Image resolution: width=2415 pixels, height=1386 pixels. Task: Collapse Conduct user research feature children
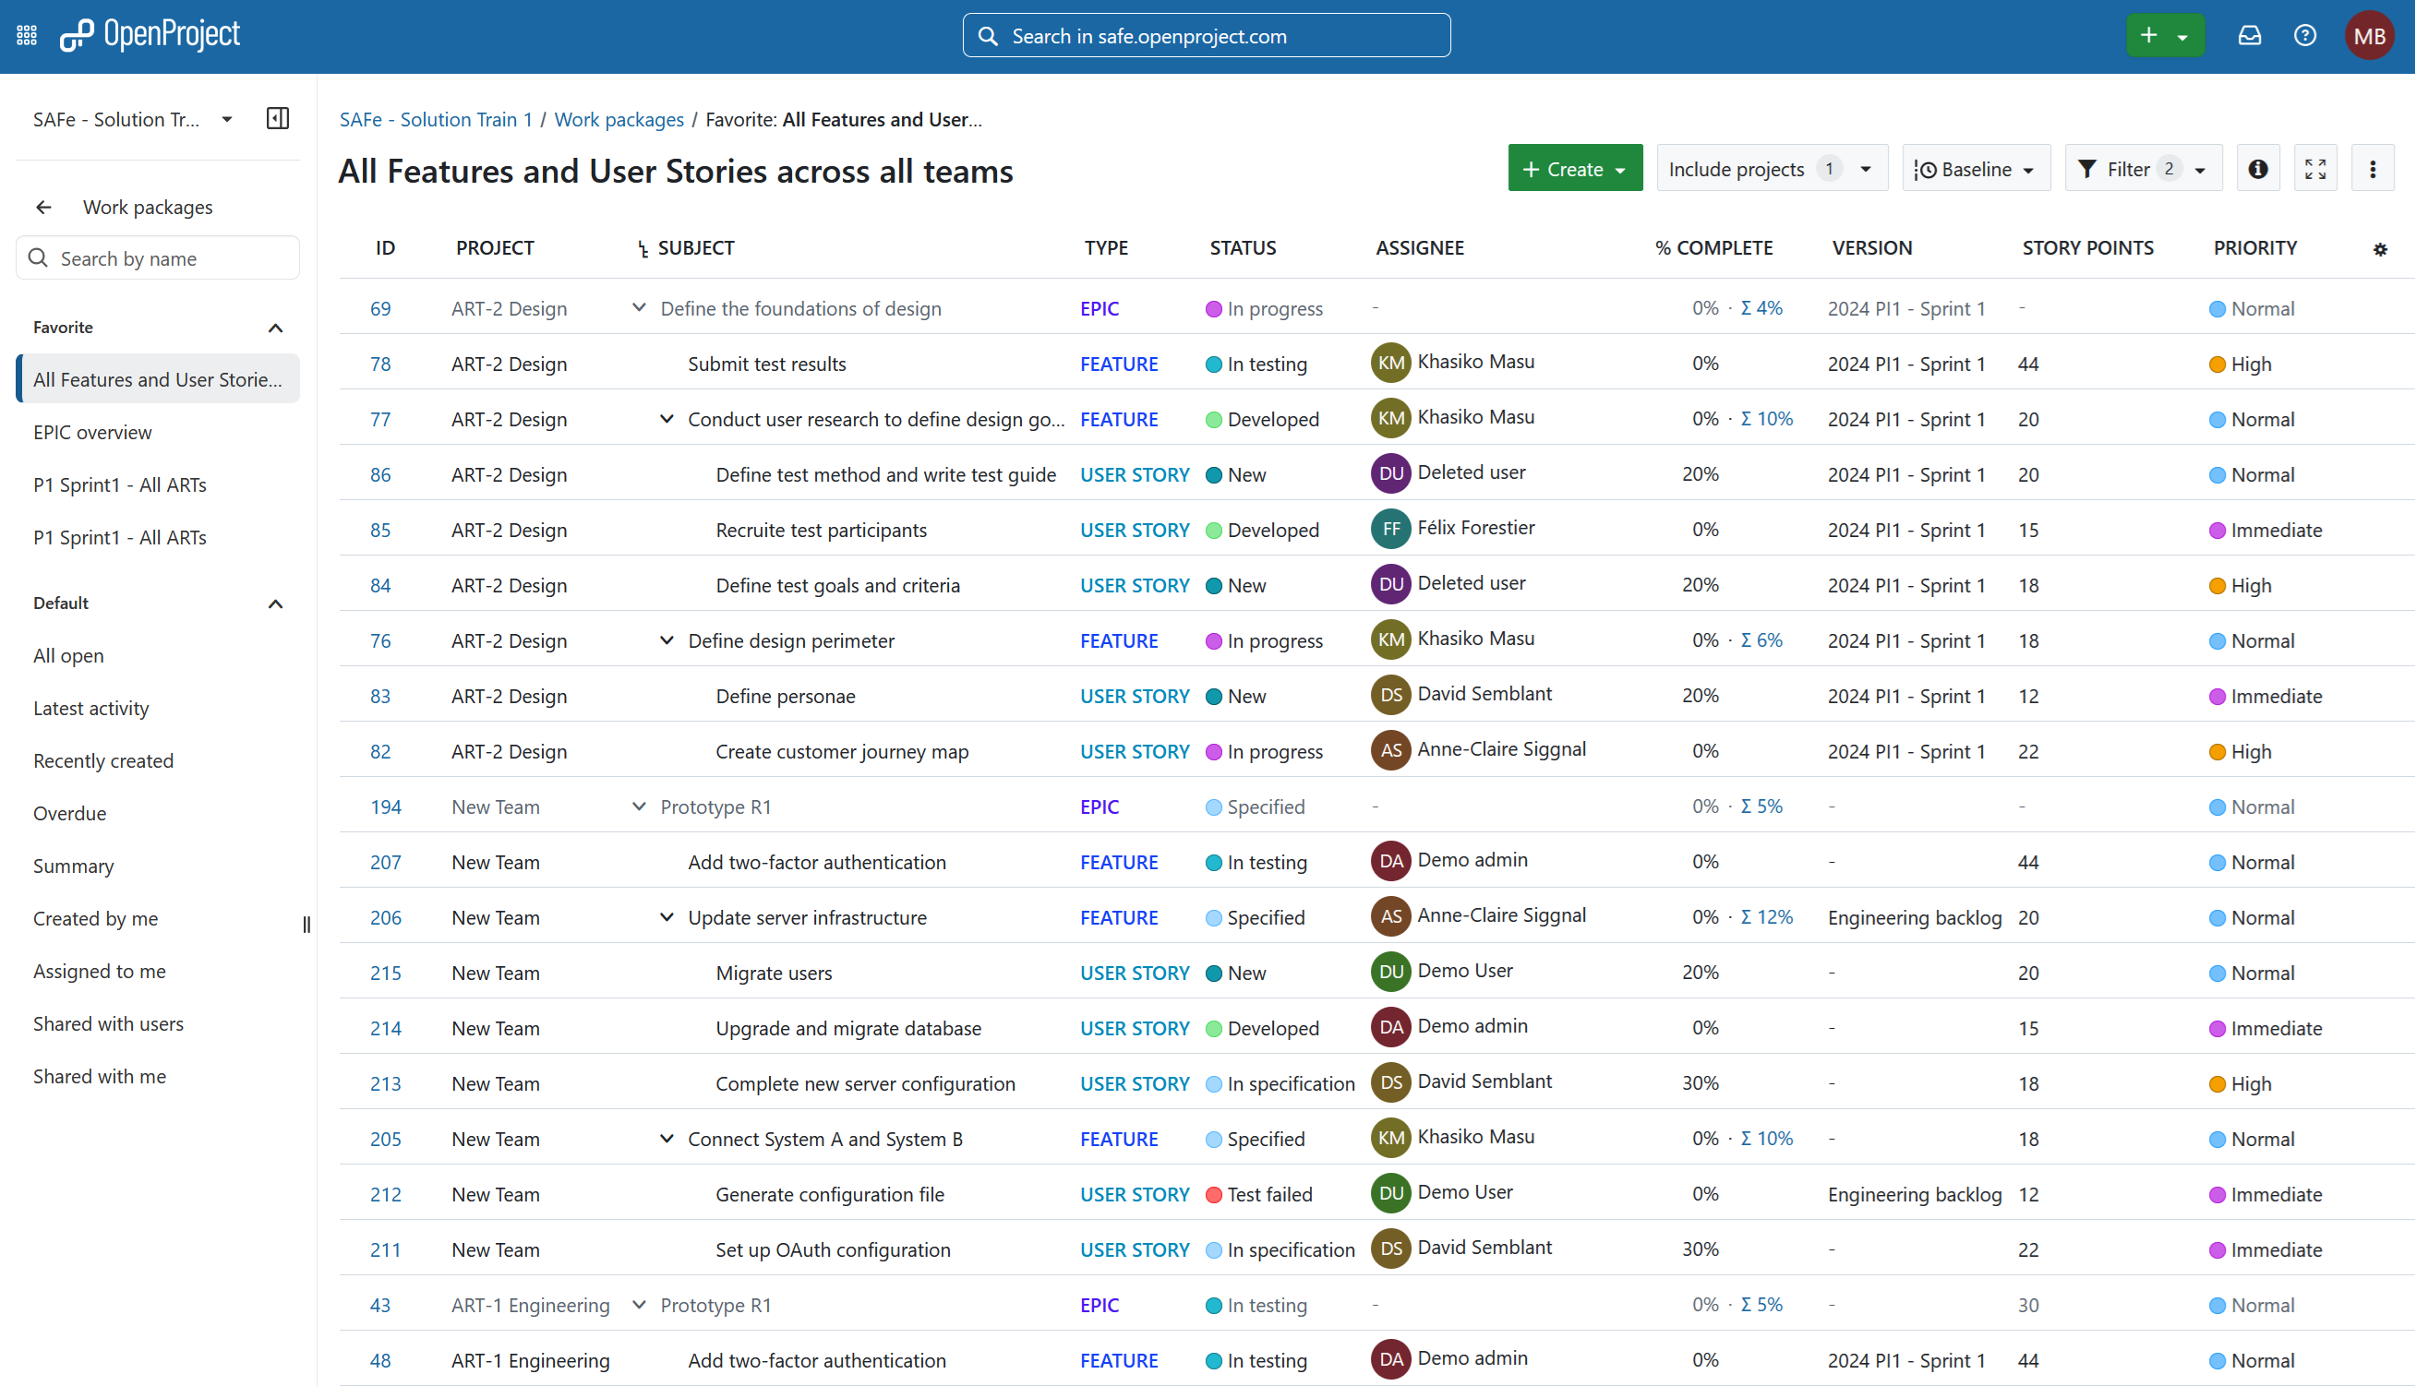667,418
